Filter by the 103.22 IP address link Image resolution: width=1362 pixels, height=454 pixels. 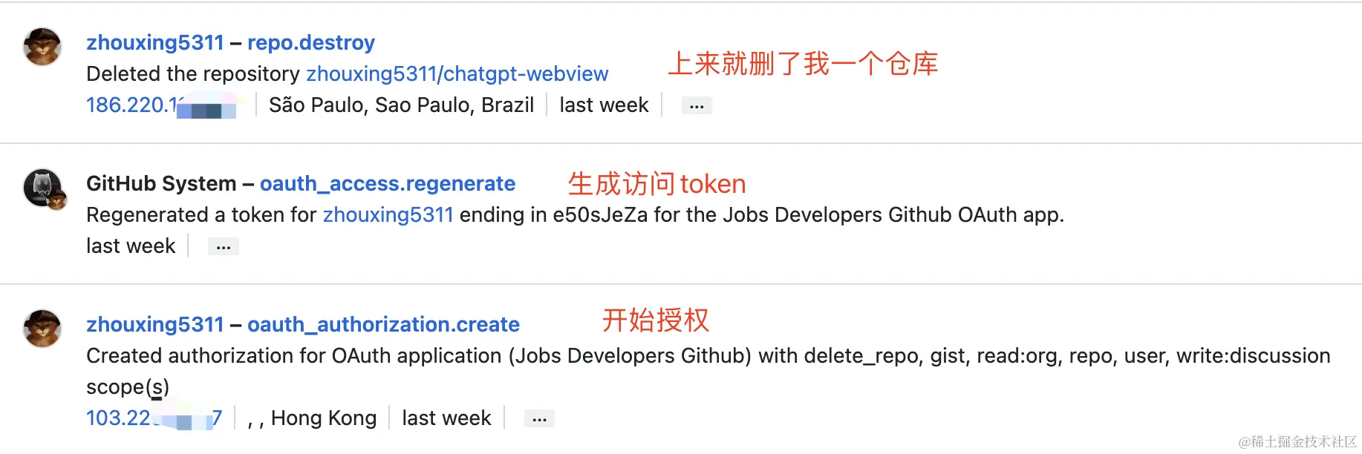[x=154, y=418]
